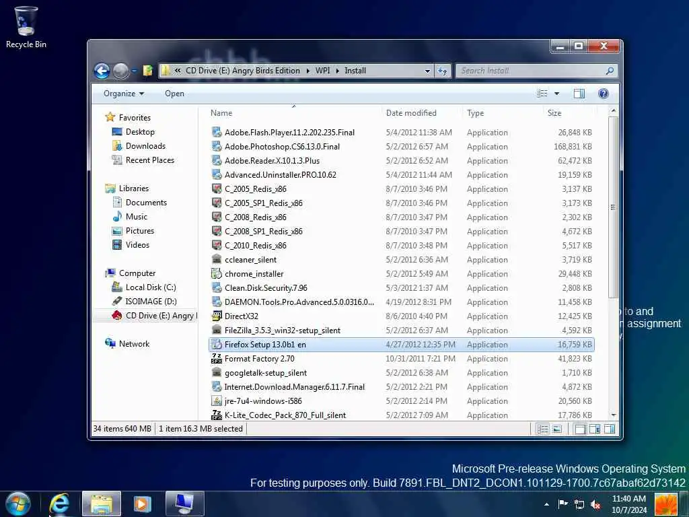Screen dimensions: 689x517
Task: Select C_2005_Redis_x86 file icon
Action: pyautogui.click(x=217, y=189)
